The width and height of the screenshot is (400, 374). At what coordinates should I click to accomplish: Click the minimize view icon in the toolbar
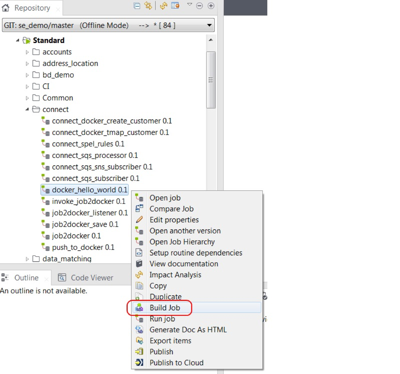pos(200,6)
